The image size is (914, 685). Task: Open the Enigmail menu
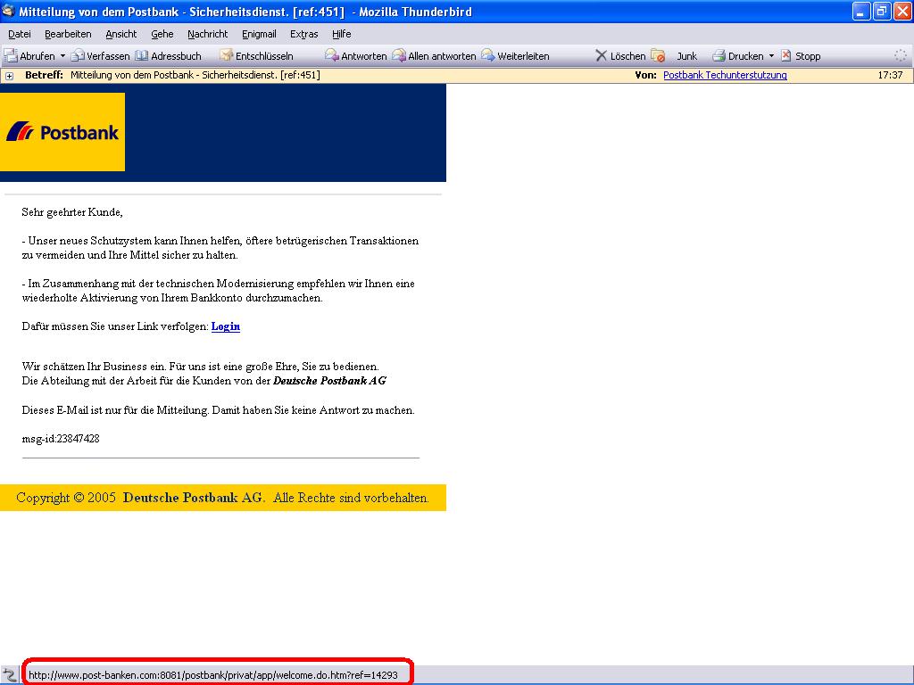[259, 34]
